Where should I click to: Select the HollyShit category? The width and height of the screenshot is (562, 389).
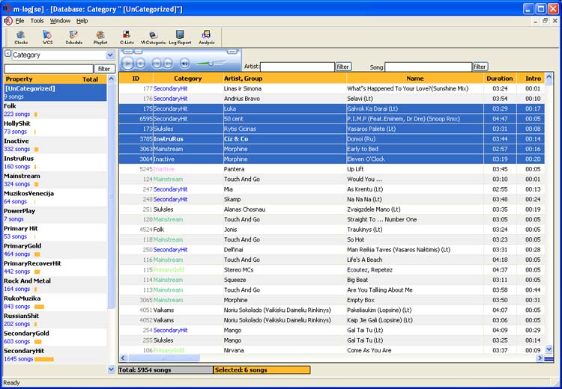click(x=55, y=127)
